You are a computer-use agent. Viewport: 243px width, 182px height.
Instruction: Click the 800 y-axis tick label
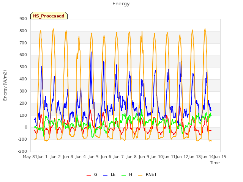pos(23,31)
